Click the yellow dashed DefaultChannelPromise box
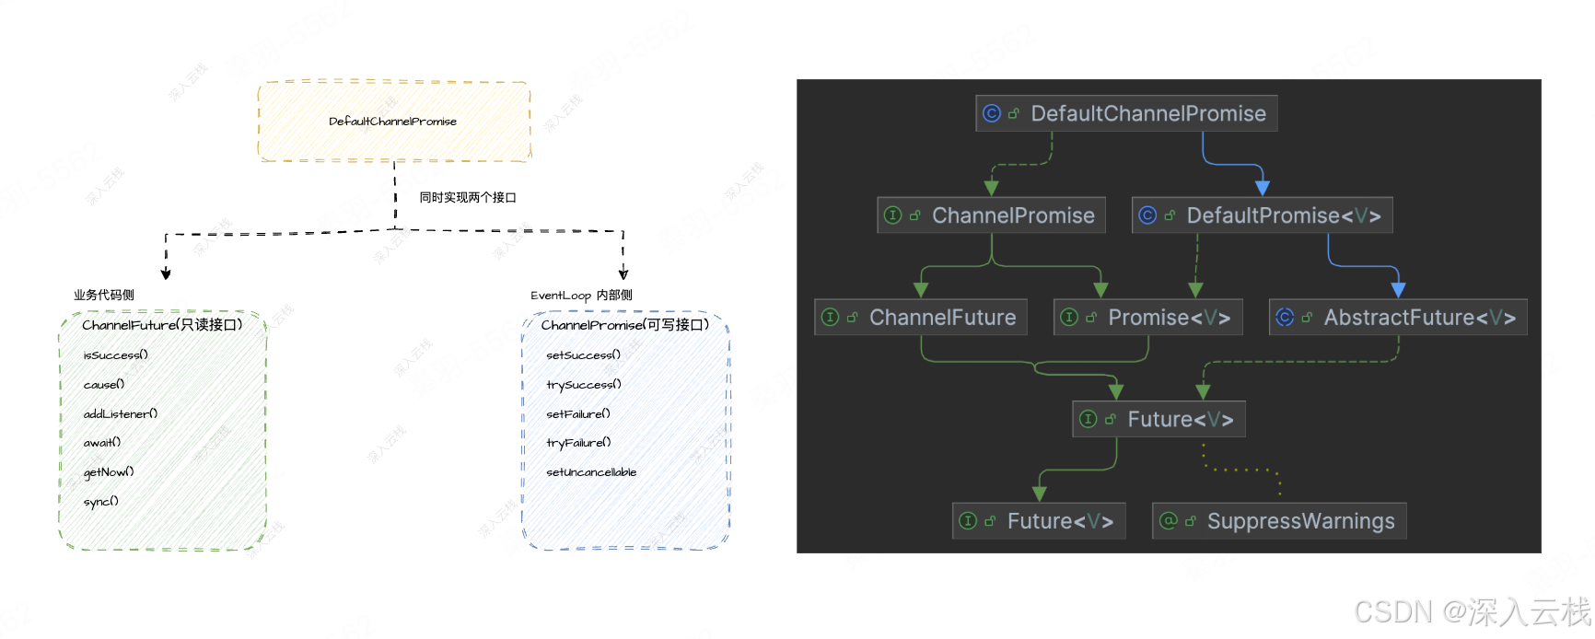The width and height of the screenshot is (1595, 639). point(394,122)
